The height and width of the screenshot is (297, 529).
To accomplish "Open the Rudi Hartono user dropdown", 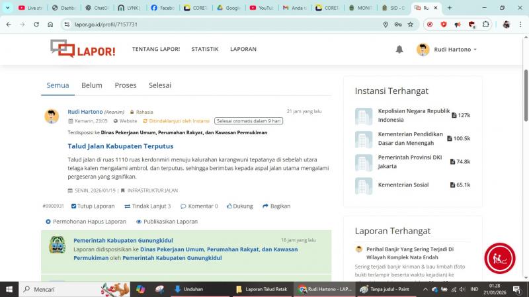I will (448, 50).
